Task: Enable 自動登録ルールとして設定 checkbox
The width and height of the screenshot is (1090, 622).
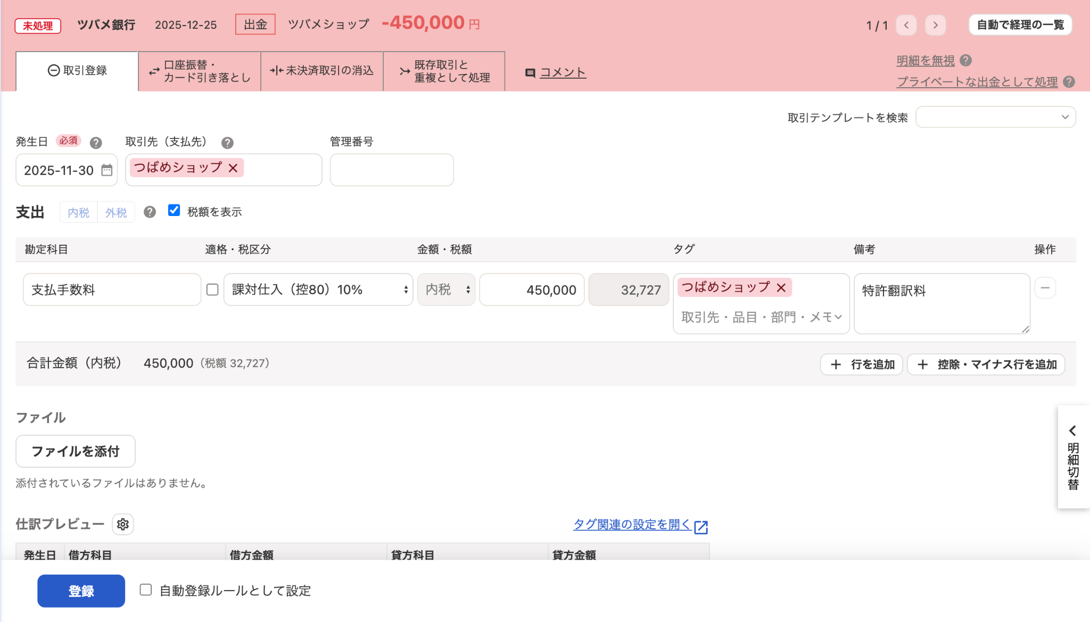Action: click(146, 590)
